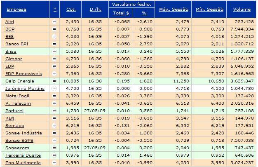Viewport: 258px width, 167px height.
Task: Sort by percentage variation header
Action: point(144,13)
